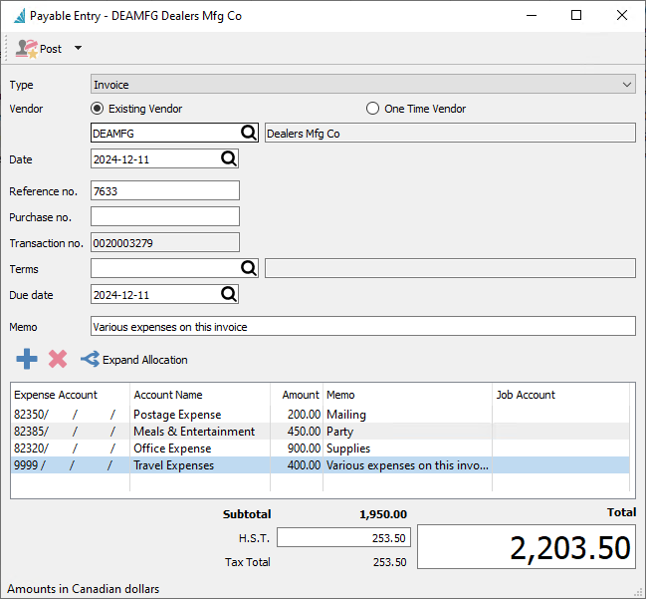
Task: Click the Memo field text
Action: [x=363, y=326]
